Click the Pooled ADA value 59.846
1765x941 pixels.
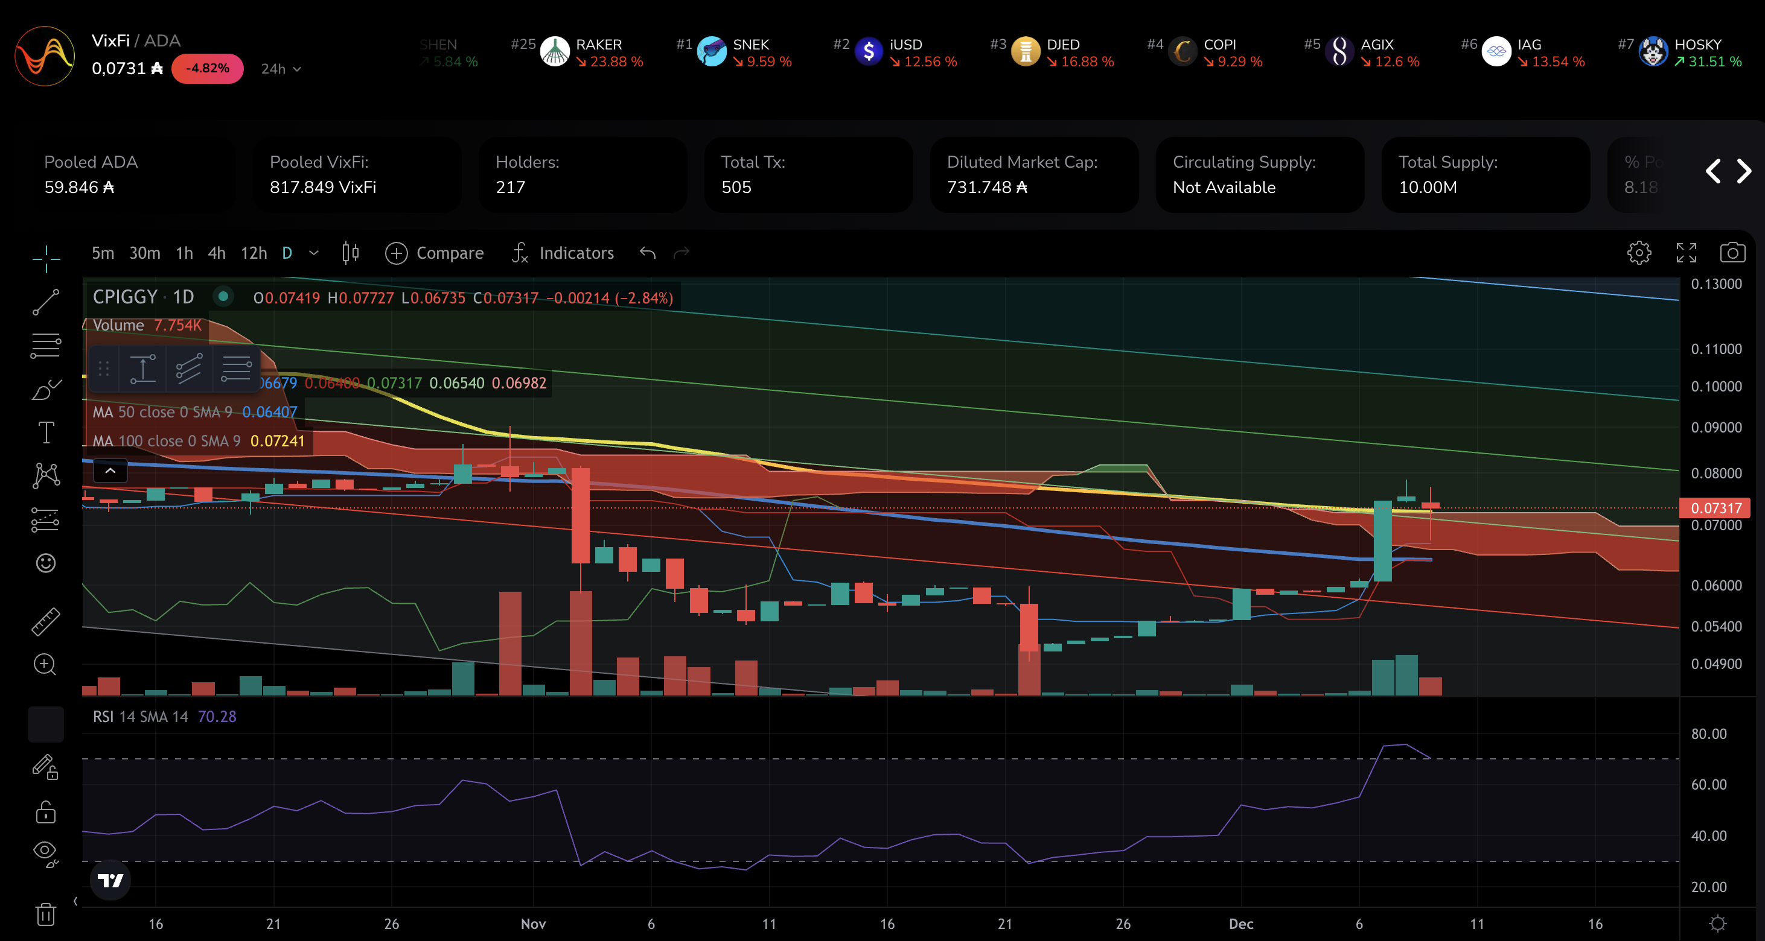click(79, 188)
